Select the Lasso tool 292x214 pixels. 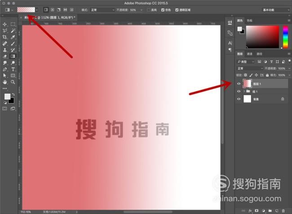pyautogui.click(x=4, y=31)
